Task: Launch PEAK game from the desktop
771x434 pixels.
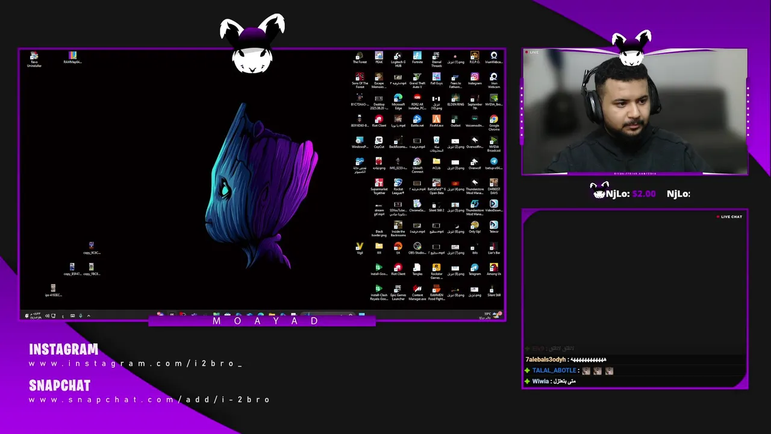Action: click(x=379, y=58)
